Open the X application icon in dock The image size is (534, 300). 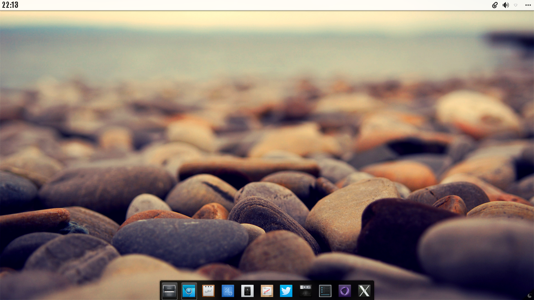click(x=364, y=291)
